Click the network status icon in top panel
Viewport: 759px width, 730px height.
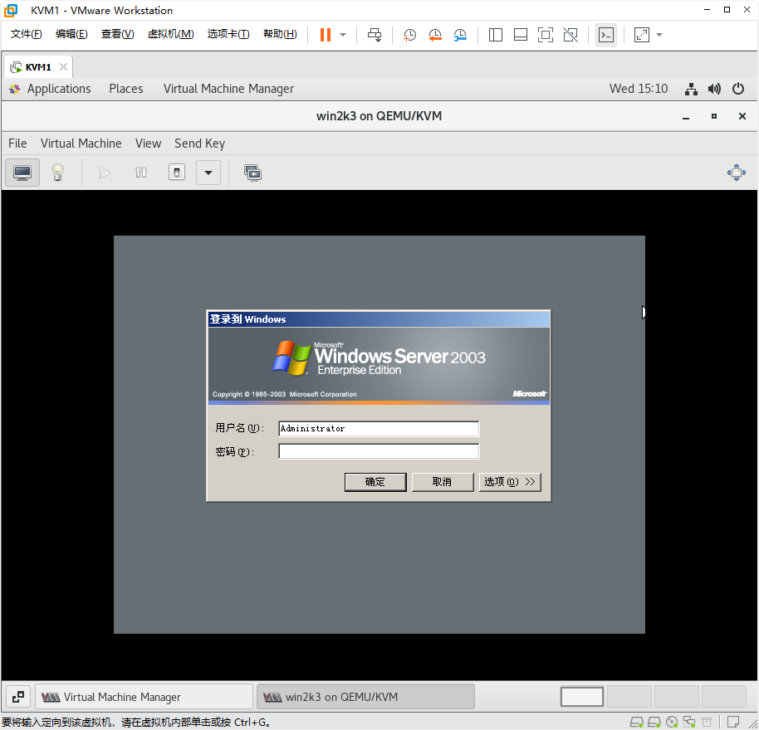[x=691, y=89]
